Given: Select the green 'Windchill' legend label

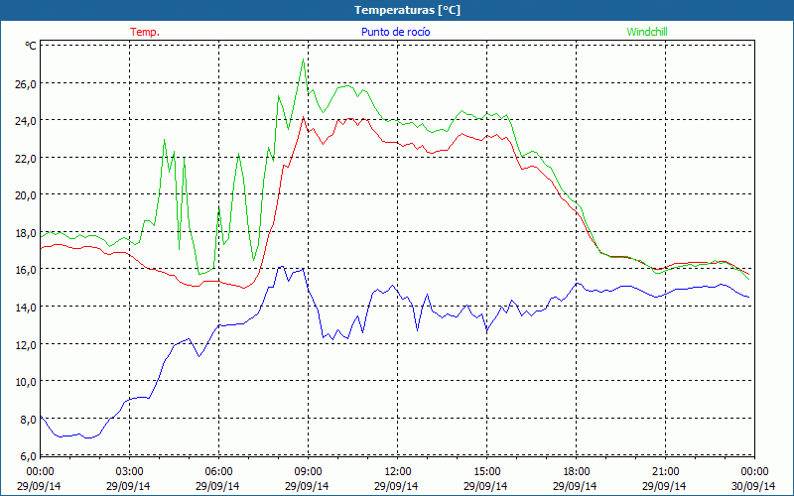Looking at the screenshot, I should [647, 32].
